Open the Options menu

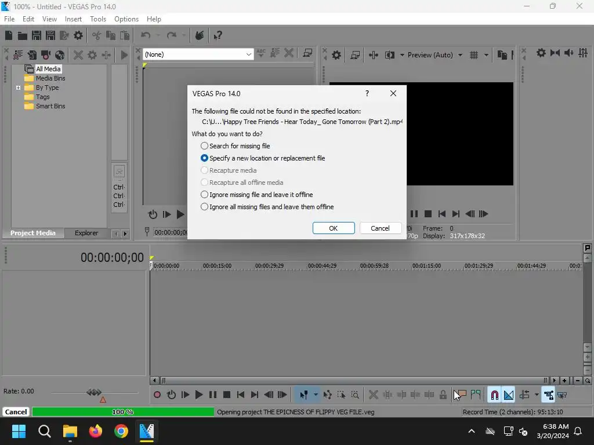pyautogui.click(x=126, y=19)
